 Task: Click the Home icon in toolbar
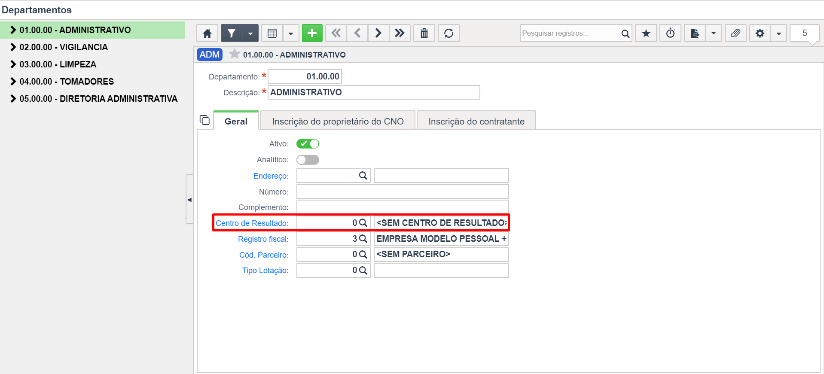pyautogui.click(x=207, y=33)
